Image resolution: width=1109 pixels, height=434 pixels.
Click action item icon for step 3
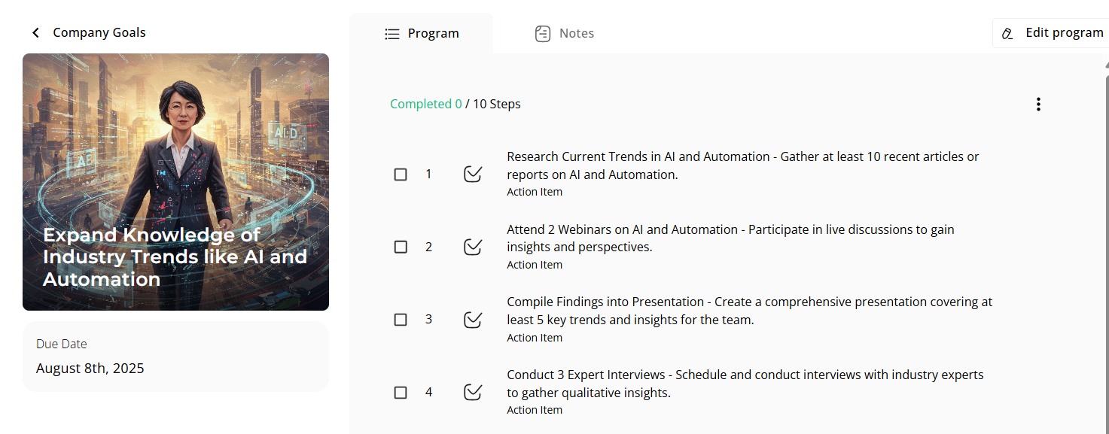click(473, 320)
